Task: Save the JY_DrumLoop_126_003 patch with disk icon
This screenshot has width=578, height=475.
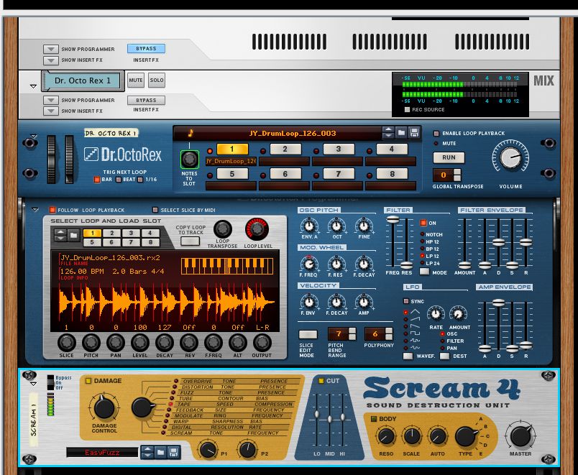Action: click(414, 133)
